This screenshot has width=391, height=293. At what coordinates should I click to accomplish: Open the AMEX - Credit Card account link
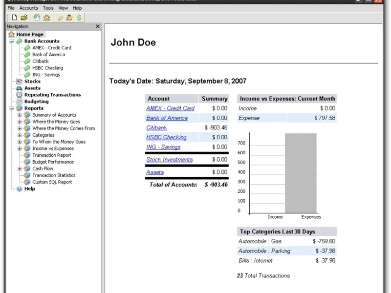pyautogui.click(x=170, y=108)
